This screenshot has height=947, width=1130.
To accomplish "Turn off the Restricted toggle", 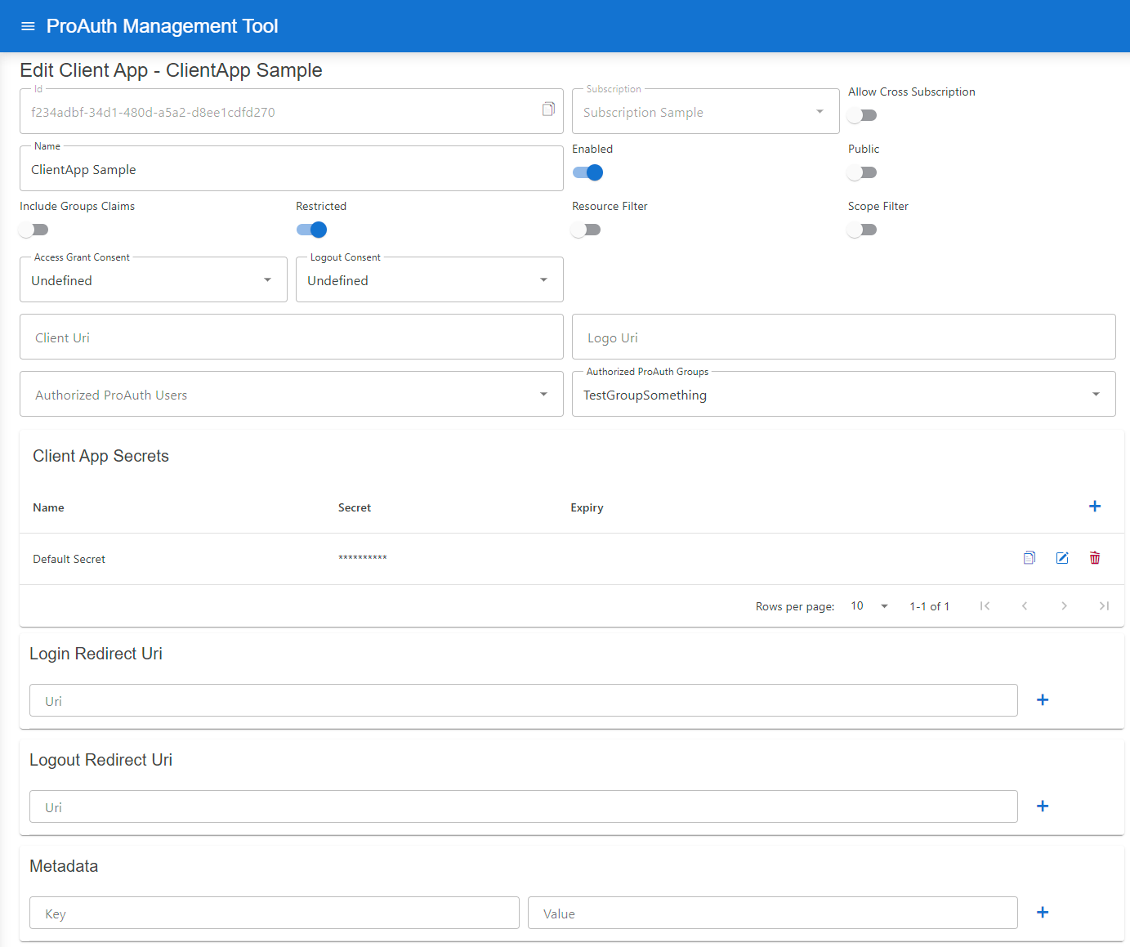I will click(311, 230).
